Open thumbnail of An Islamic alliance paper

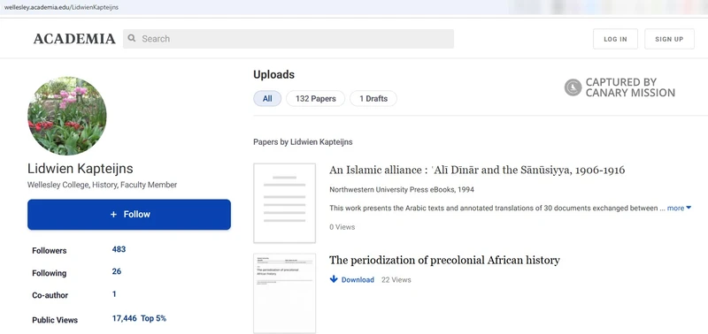(x=284, y=203)
